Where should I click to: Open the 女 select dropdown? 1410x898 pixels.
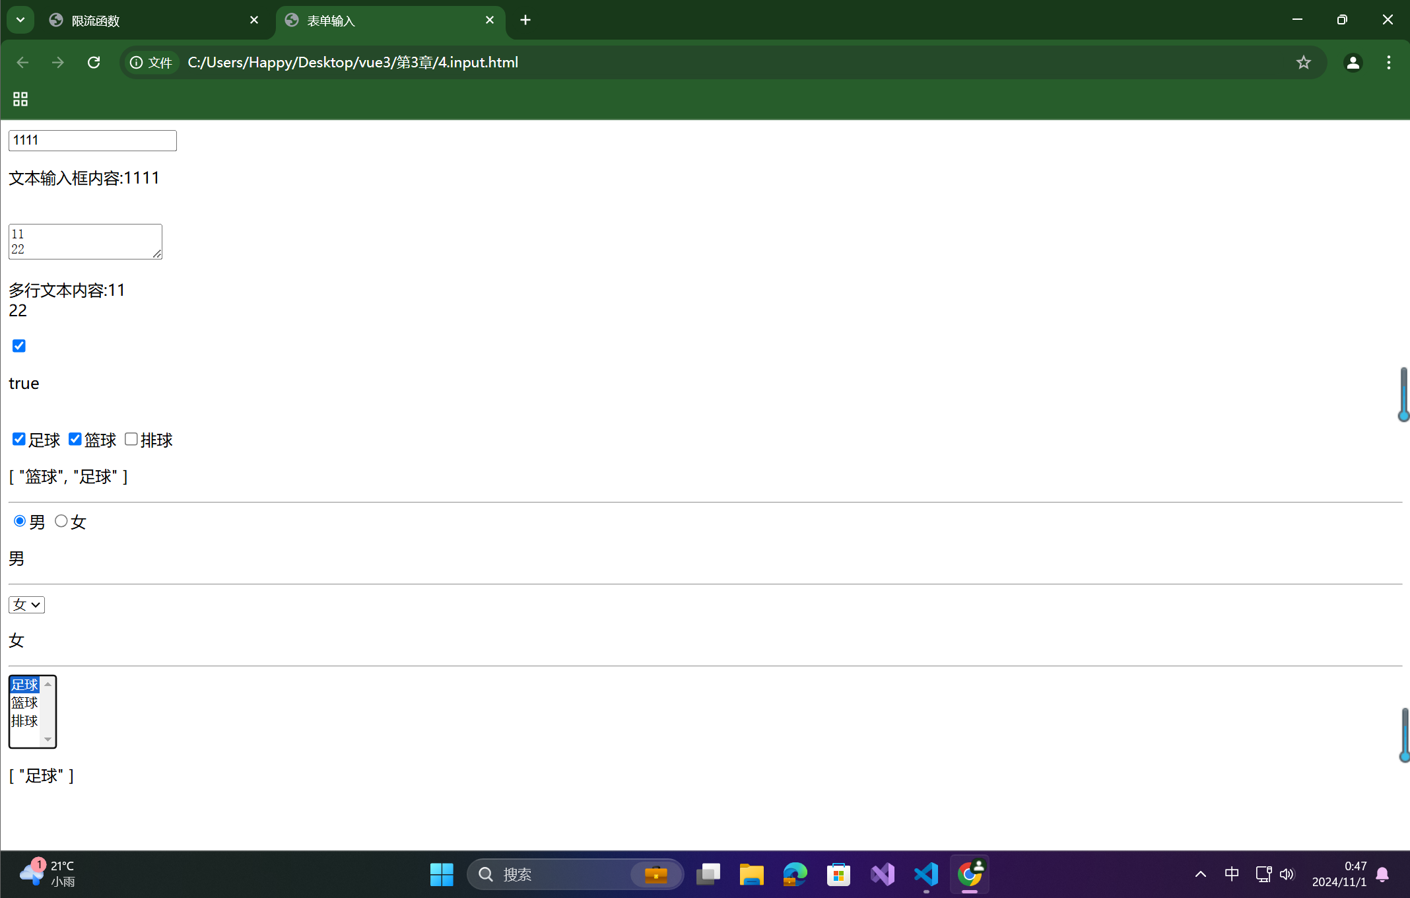pos(26,605)
